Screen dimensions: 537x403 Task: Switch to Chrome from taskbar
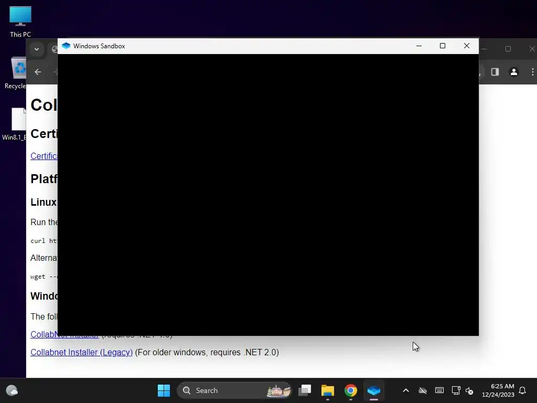[x=351, y=390]
